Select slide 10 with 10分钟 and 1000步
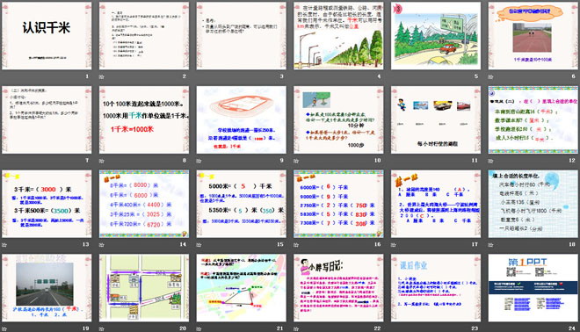Image resolution: width=580 pixels, height=332 pixels. (x=338, y=119)
